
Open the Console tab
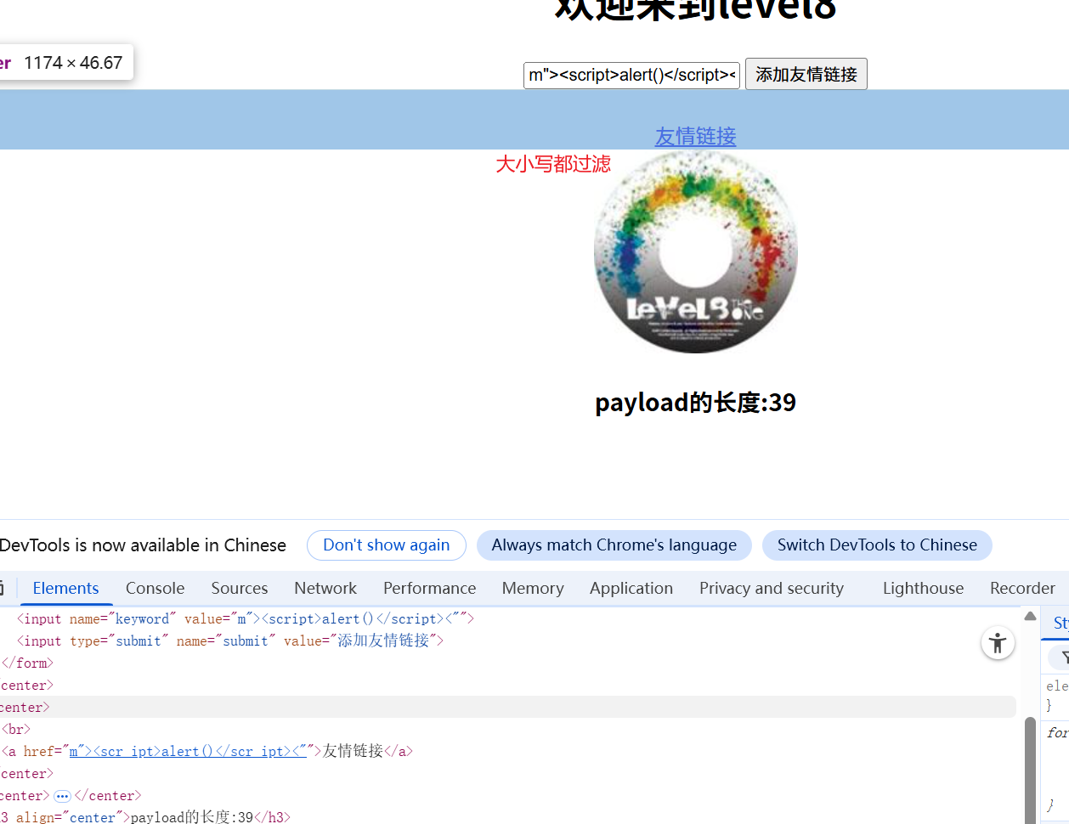[155, 588]
